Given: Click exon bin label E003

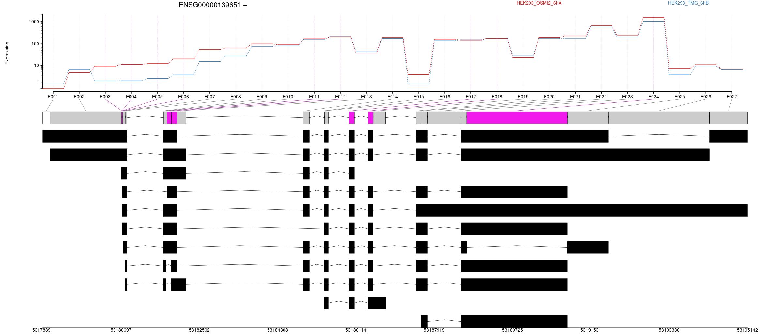Looking at the screenshot, I should [x=105, y=97].
